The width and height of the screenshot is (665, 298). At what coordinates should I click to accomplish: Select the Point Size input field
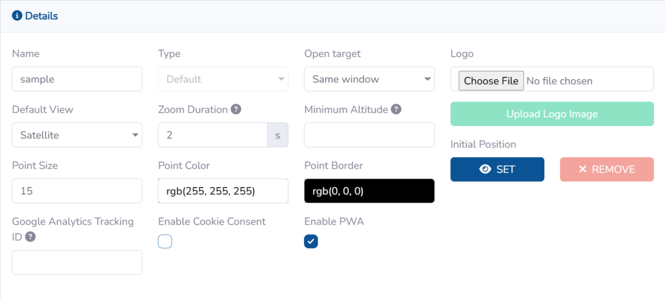77,191
